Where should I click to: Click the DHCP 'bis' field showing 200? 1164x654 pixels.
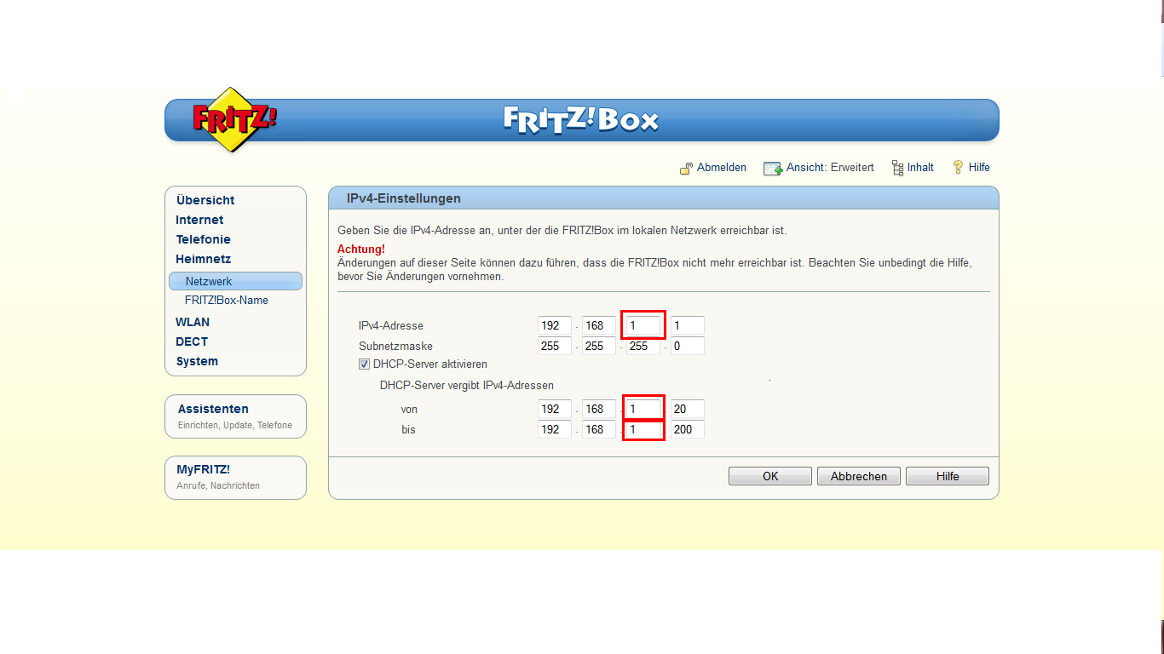(x=688, y=429)
